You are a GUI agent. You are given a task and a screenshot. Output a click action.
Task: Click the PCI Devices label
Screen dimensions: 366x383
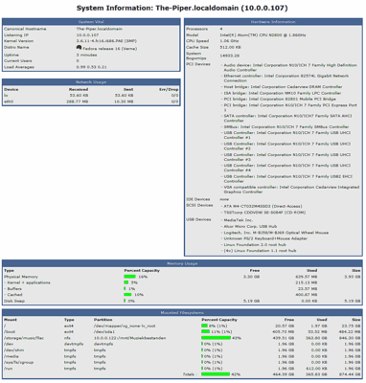click(198, 64)
